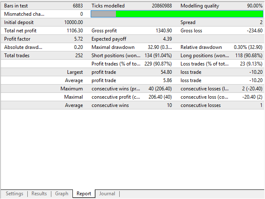The width and height of the screenshot is (265, 199).
Task: Open the Journal tab
Action: (x=107, y=194)
